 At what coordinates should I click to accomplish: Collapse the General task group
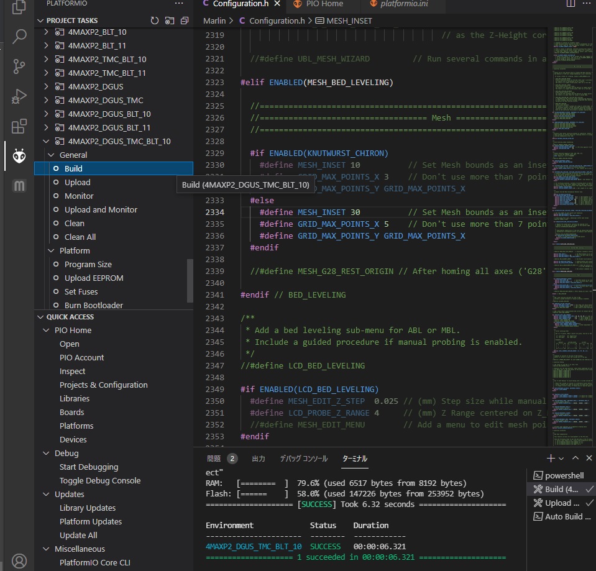click(x=51, y=155)
